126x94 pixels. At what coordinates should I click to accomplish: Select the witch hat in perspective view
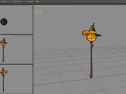click(x=93, y=28)
